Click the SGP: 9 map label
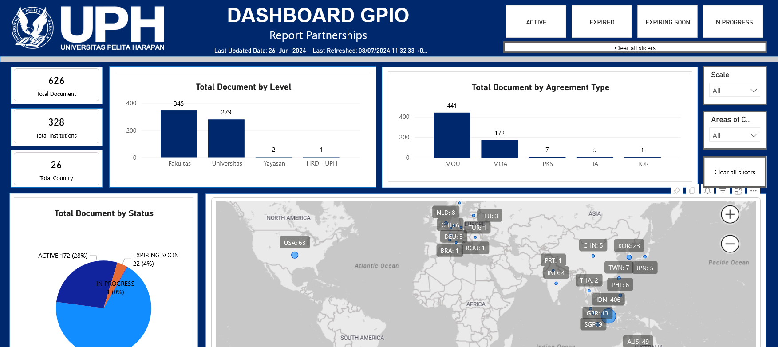 coord(593,324)
